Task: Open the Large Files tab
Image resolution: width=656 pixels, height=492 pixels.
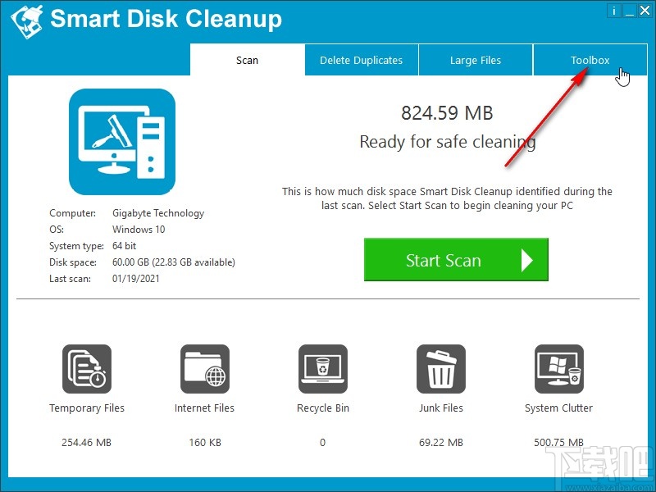Action: pos(476,60)
